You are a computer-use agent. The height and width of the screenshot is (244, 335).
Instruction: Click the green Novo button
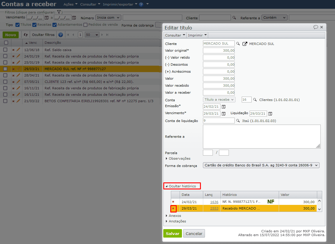point(11,35)
